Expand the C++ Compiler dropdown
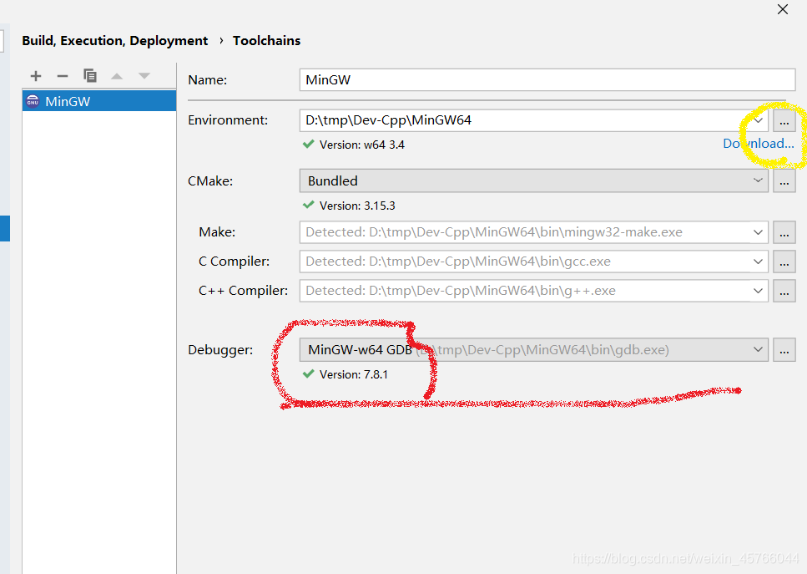The height and width of the screenshot is (574, 807). pyautogui.click(x=758, y=291)
